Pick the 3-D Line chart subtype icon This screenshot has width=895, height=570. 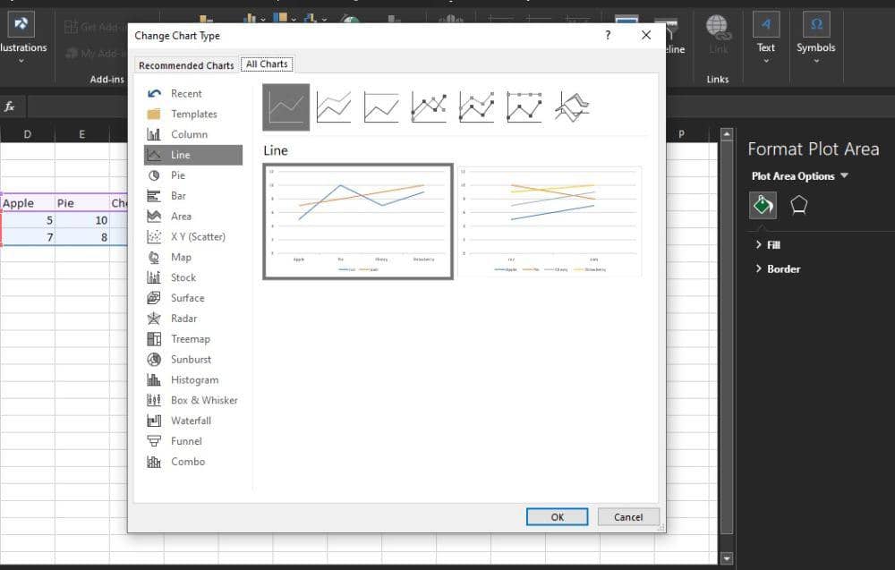pos(571,106)
